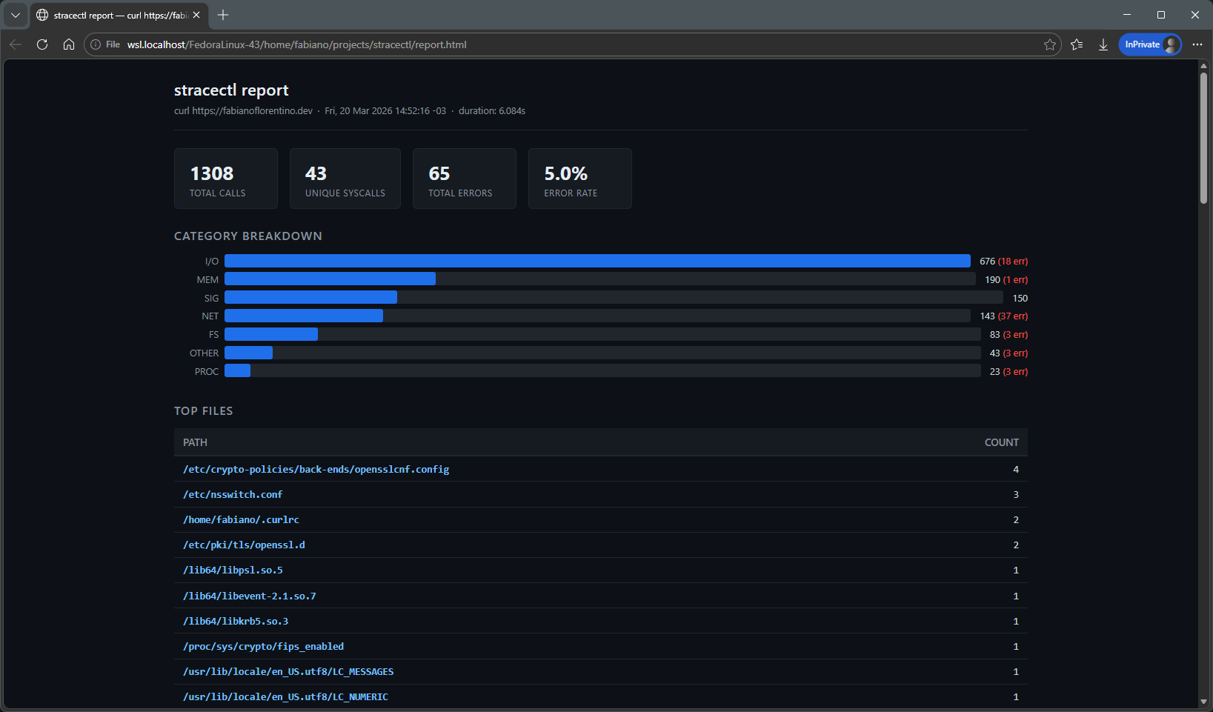
Task: Close the stracectl report tab
Action: point(196,15)
